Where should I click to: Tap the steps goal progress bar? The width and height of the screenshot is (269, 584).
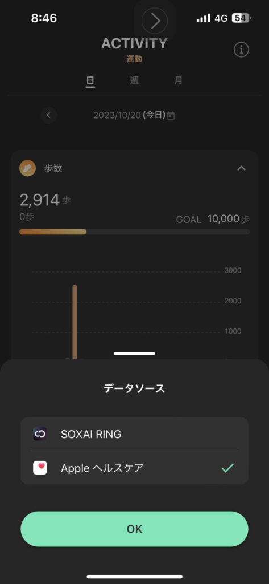point(134,232)
